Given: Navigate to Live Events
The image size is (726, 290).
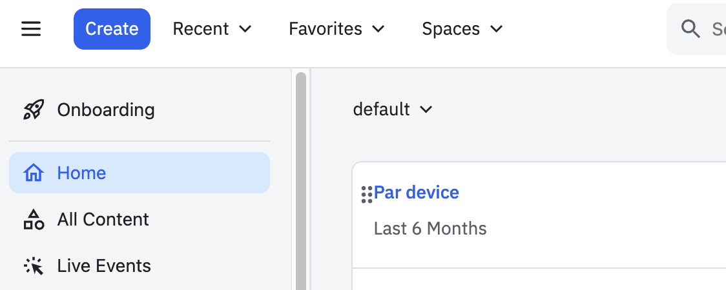Looking at the screenshot, I should click(x=104, y=266).
